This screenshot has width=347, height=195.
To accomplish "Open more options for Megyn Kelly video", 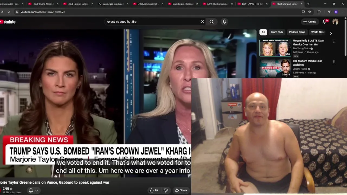I will point(334,41).
